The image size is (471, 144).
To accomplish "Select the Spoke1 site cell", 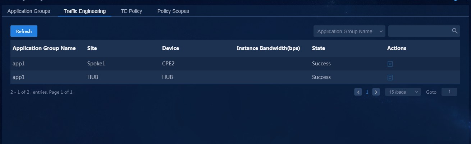I will pyautogui.click(x=96, y=64).
